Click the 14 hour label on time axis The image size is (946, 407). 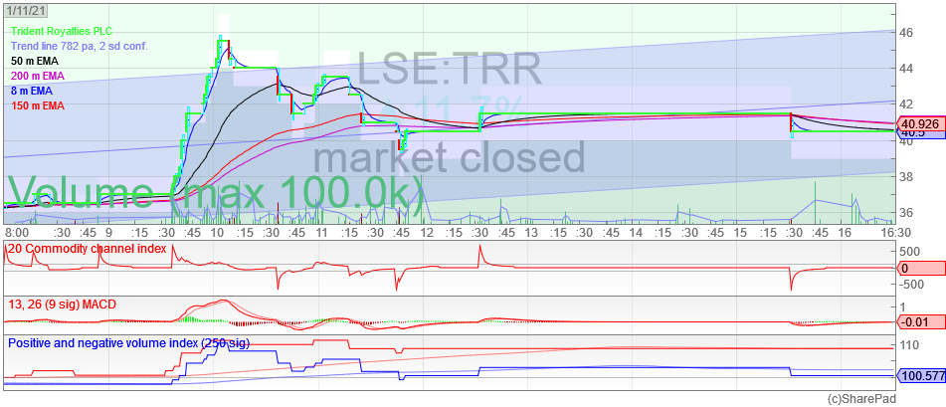click(636, 232)
